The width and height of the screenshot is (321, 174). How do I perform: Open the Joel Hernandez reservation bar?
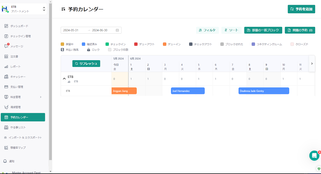(x=188, y=91)
